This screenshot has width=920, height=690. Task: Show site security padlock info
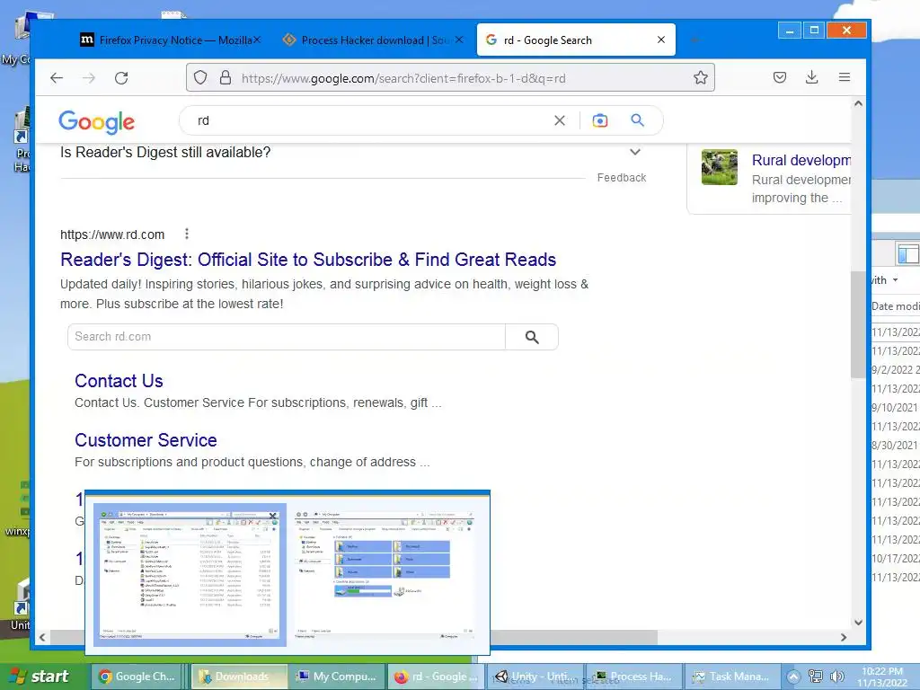point(226,77)
